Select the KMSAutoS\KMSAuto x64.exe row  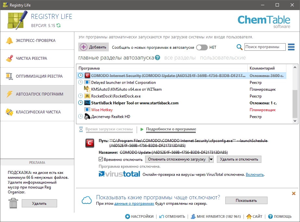click(x=181, y=89)
